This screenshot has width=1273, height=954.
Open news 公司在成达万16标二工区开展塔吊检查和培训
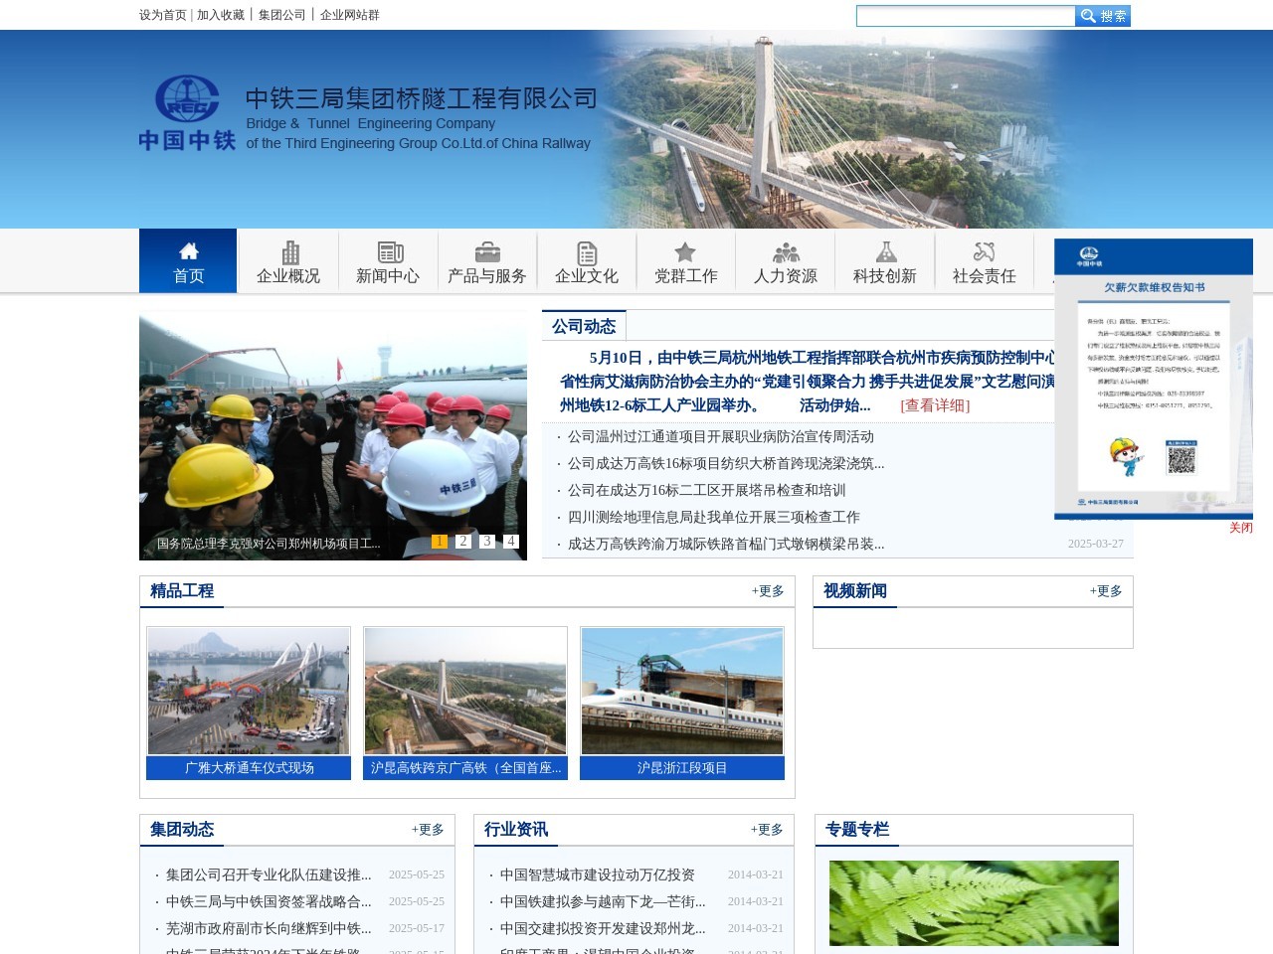707,490
